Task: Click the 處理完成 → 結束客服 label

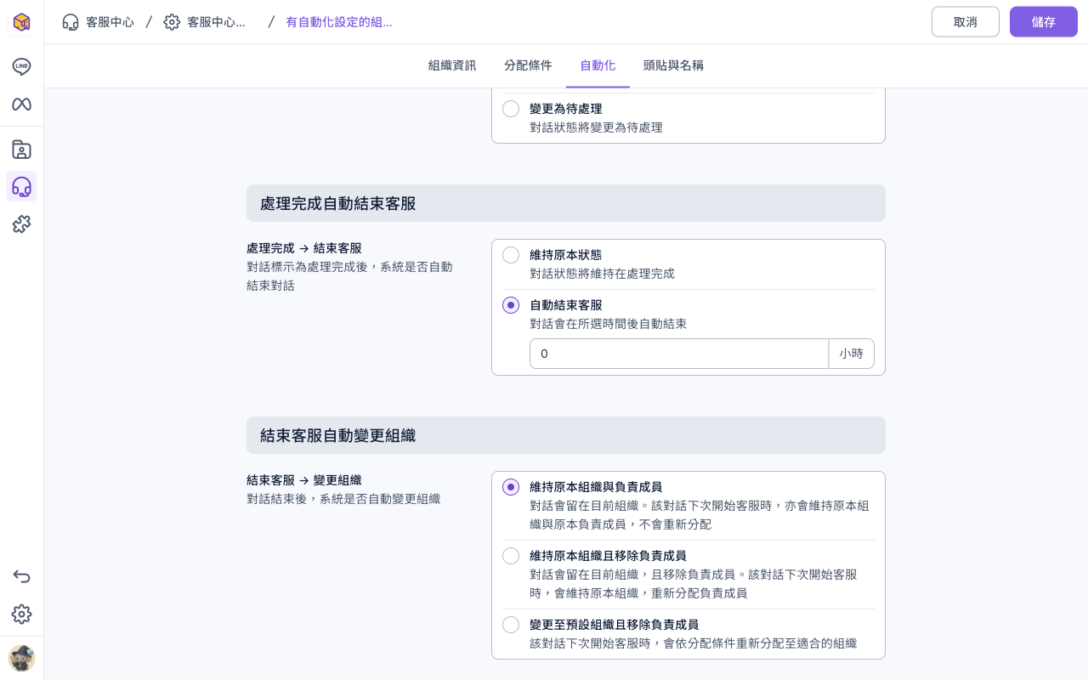Action: click(304, 248)
